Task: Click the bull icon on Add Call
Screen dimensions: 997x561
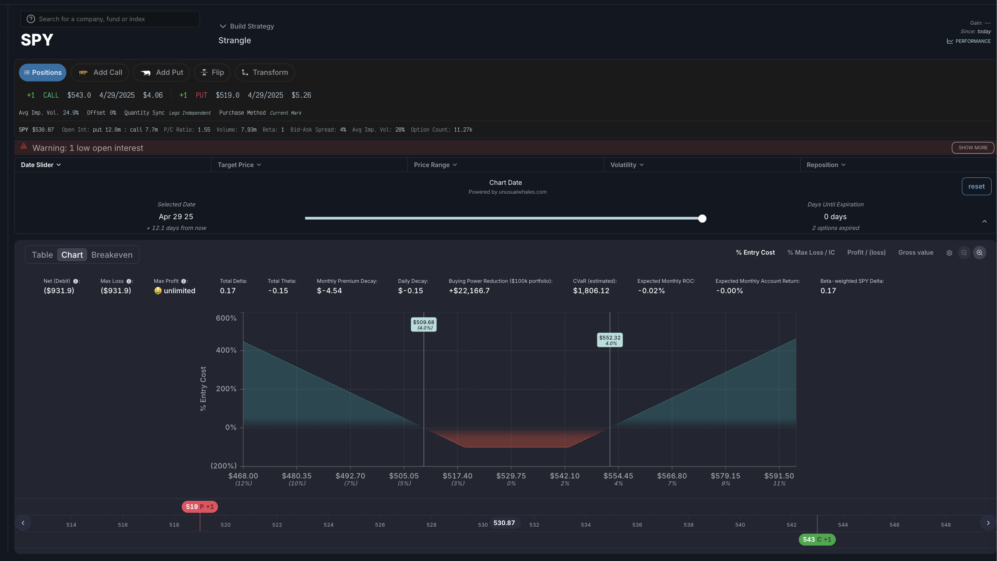Action: pyautogui.click(x=83, y=73)
